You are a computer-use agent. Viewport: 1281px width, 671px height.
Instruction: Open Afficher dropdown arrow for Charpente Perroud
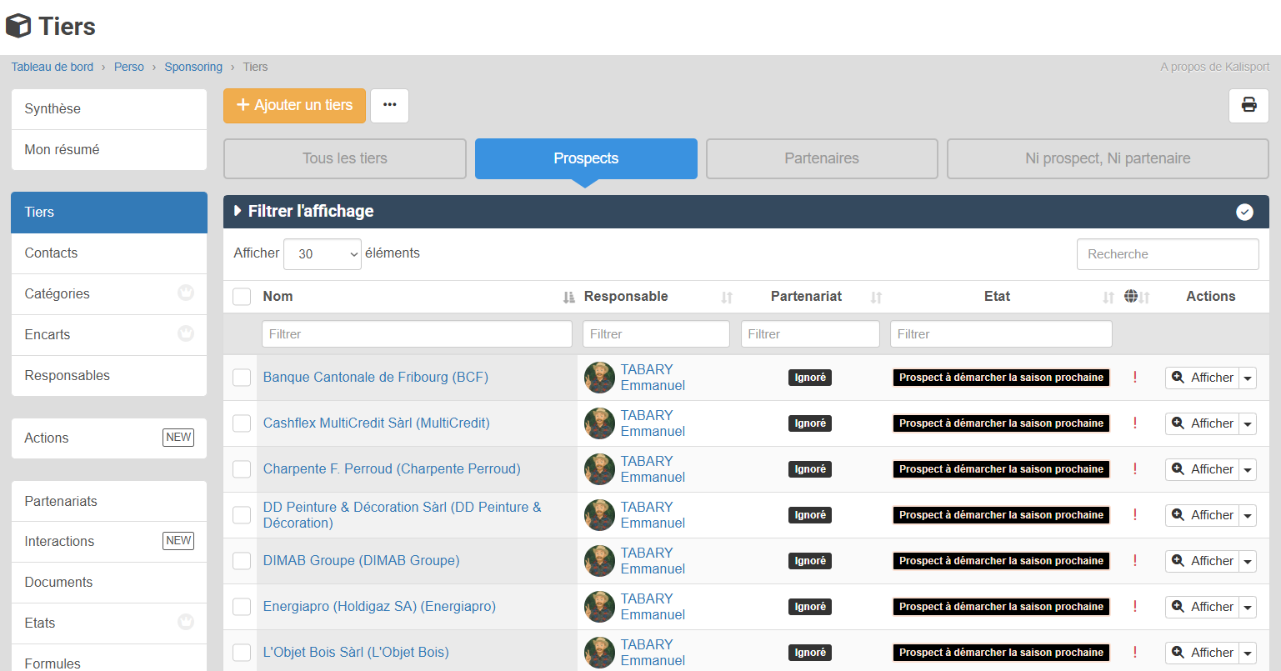point(1248,469)
